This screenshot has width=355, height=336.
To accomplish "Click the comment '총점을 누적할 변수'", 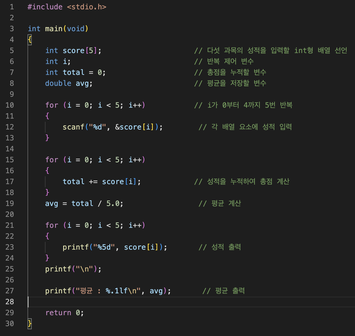I will point(236,72).
